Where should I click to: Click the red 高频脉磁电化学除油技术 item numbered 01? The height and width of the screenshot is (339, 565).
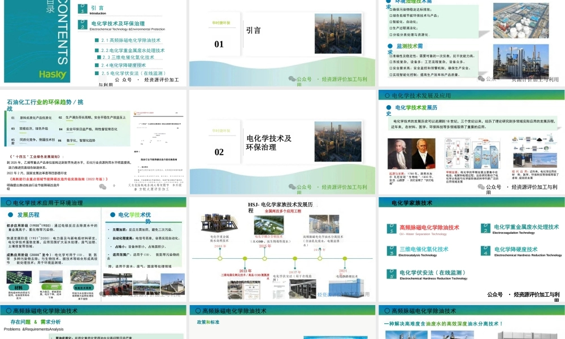pos(429,227)
